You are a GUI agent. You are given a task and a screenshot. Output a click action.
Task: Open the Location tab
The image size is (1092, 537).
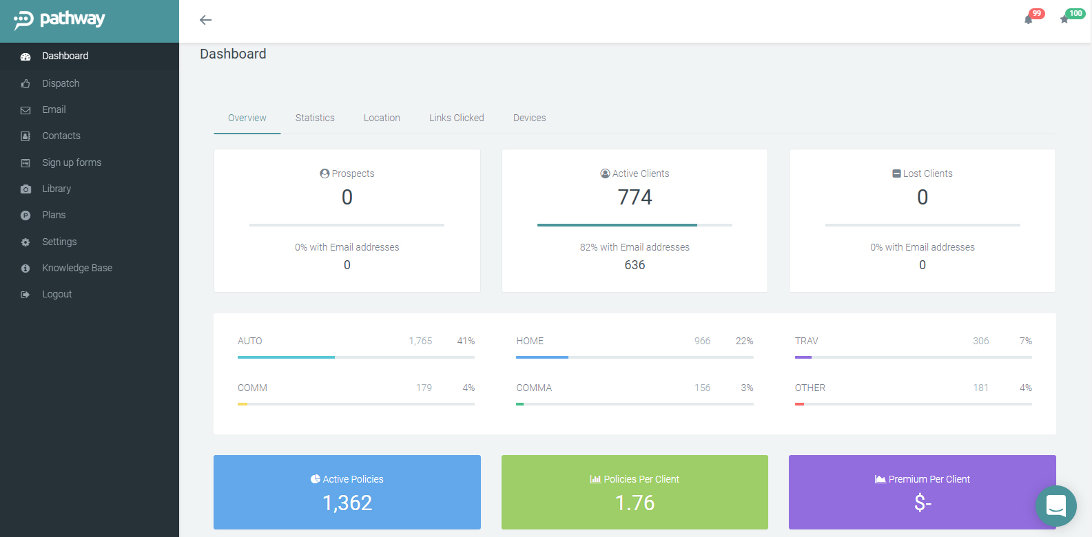pos(382,118)
